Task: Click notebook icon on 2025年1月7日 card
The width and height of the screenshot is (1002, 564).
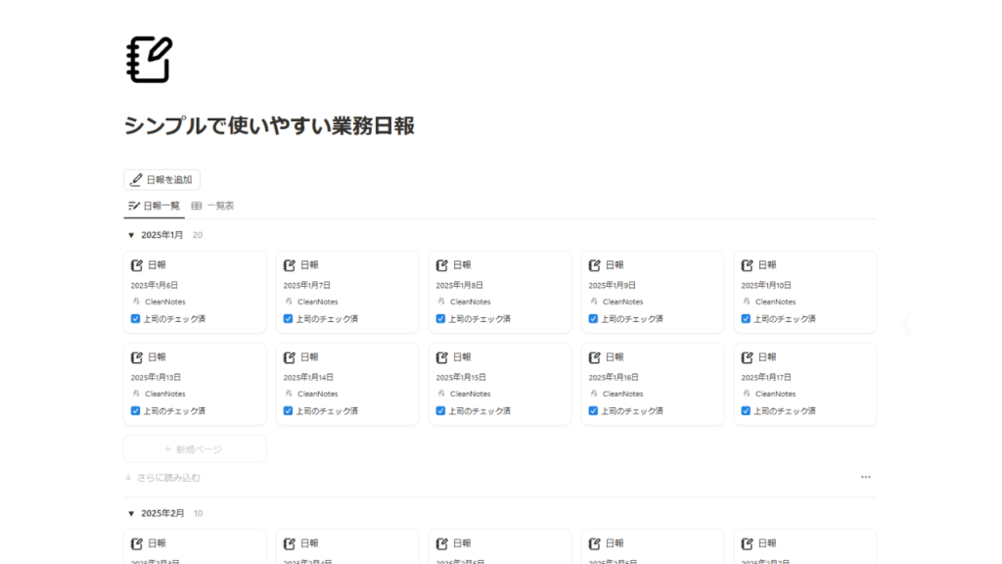Action: 290,265
